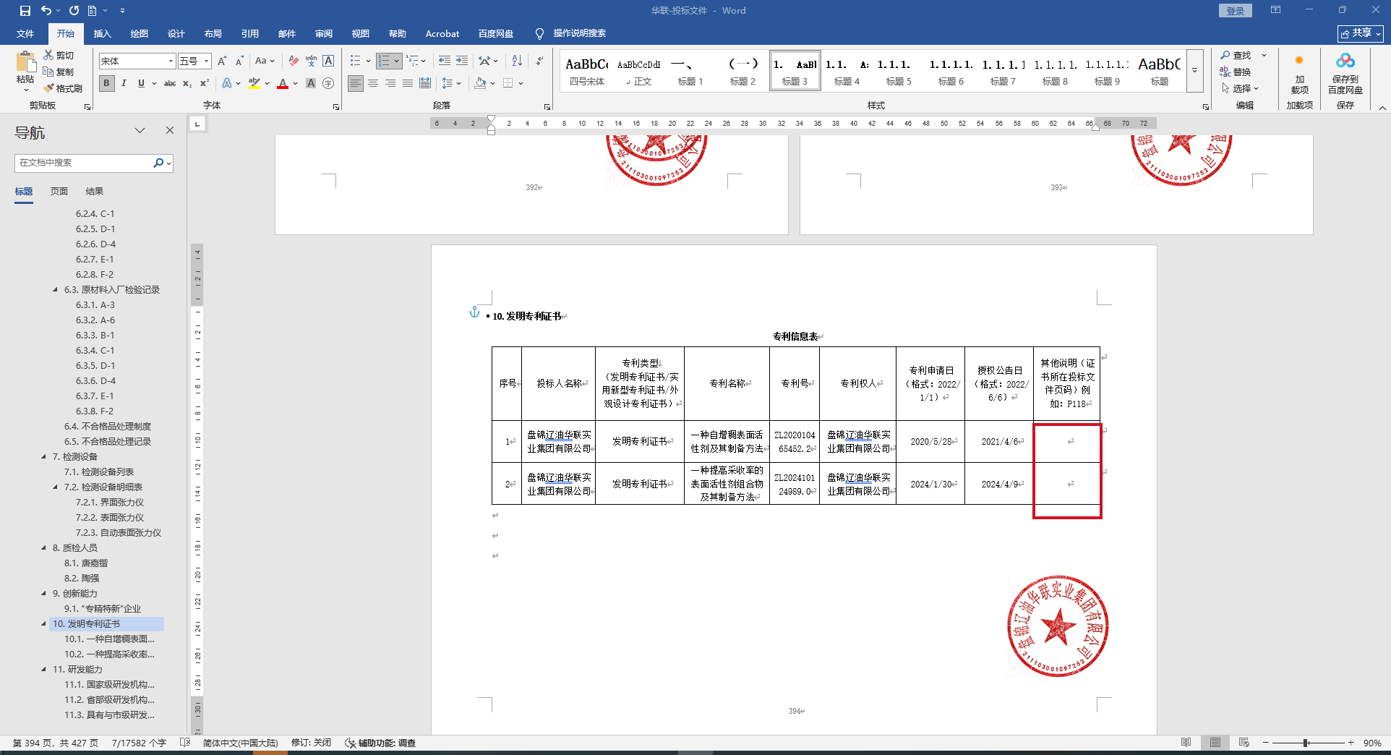Open the font name dropdown (宋体)
This screenshot has width=1391, height=755.
171,61
